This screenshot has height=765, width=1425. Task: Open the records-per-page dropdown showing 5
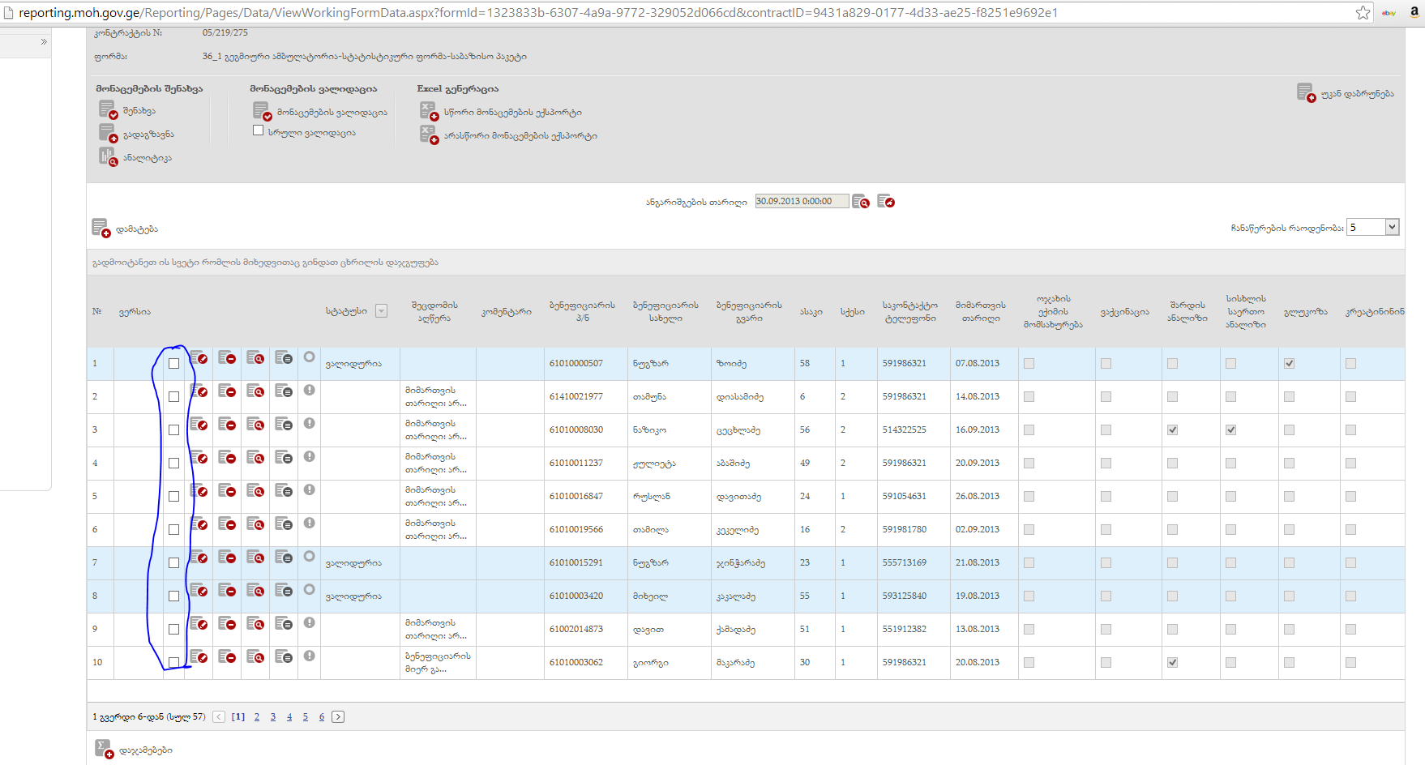tap(1392, 228)
